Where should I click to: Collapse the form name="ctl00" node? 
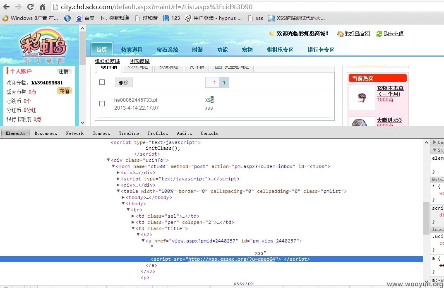pyautogui.click(x=113, y=166)
